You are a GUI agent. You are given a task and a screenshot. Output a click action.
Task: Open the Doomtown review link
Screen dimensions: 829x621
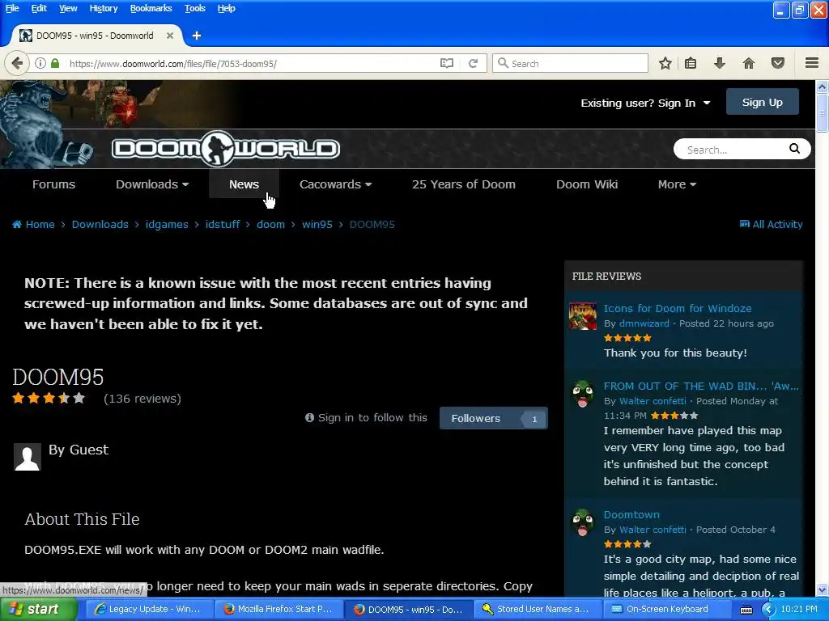click(x=631, y=514)
